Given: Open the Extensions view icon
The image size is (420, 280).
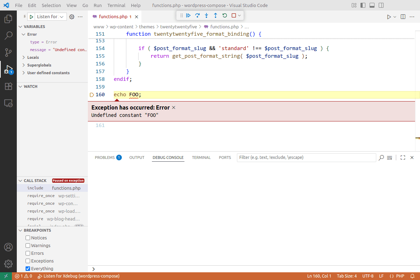Looking at the screenshot, I should pyautogui.click(x=8, y=86).
